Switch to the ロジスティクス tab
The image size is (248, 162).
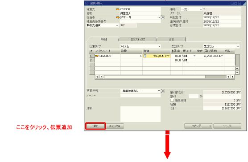click(138, 40)
